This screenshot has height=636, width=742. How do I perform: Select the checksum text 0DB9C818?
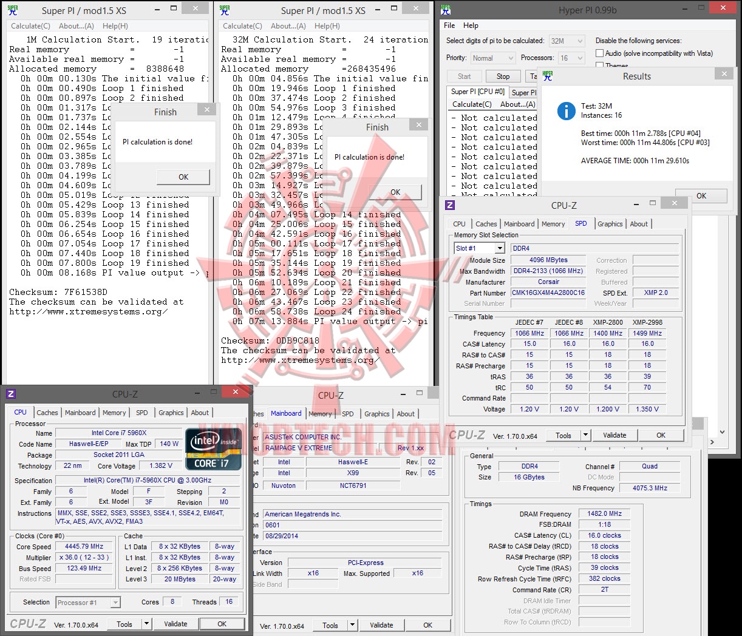pyautogui.click(x=298, y=341)
